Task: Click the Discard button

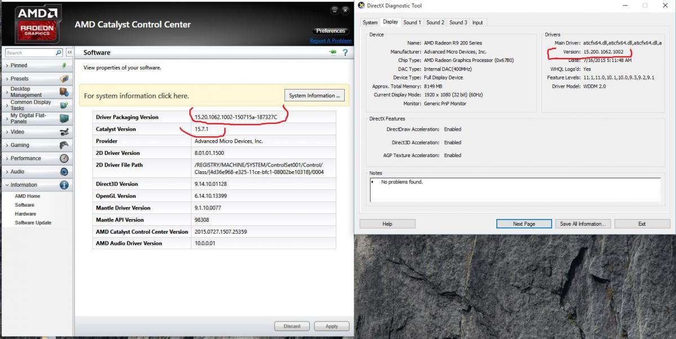Action: pyautogui.click(x=292, y=326)
